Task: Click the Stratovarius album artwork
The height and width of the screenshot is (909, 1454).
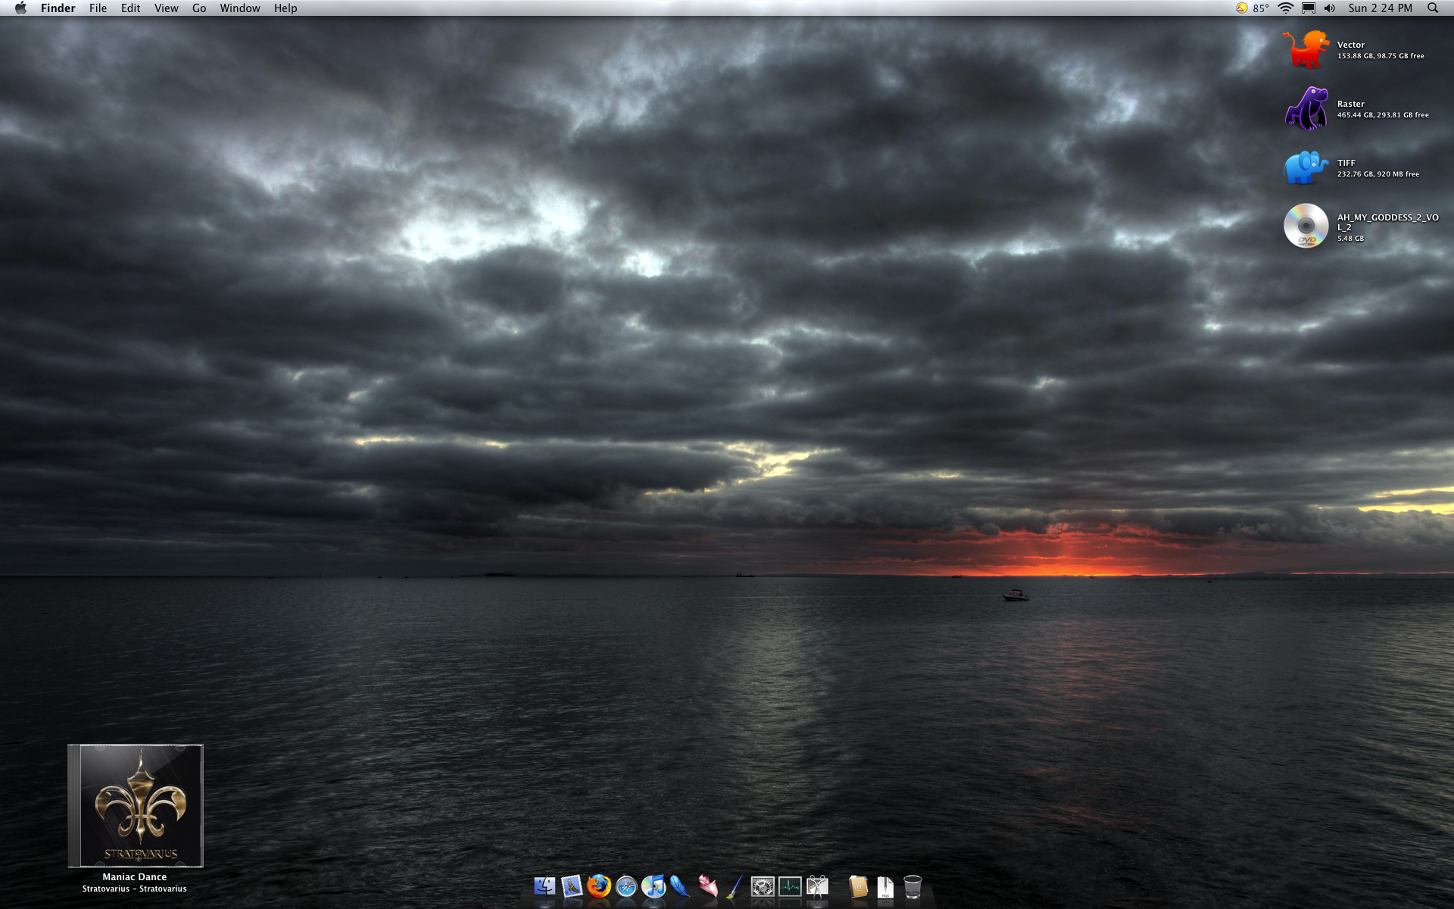Action: click(x=136, y=807)
